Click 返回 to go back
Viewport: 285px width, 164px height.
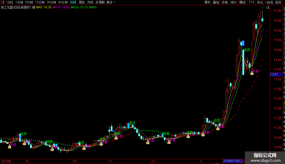tap(278, 2)
